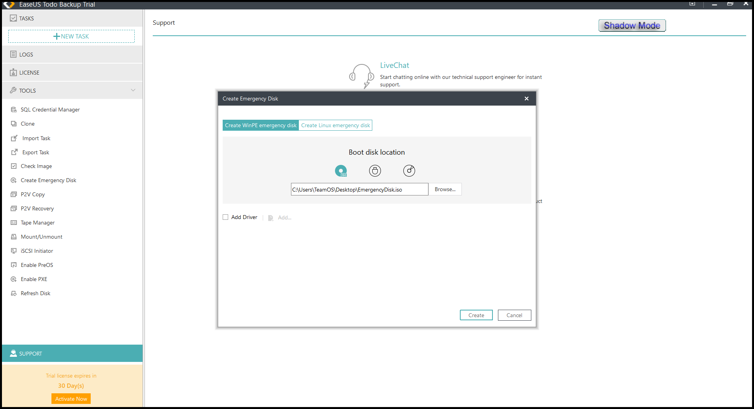
Task: Cancel the emergency disk dialog
Action: click(514, 315)
